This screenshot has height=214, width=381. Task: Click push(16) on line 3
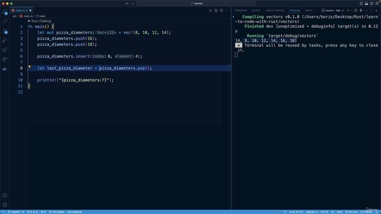(85, 38)
